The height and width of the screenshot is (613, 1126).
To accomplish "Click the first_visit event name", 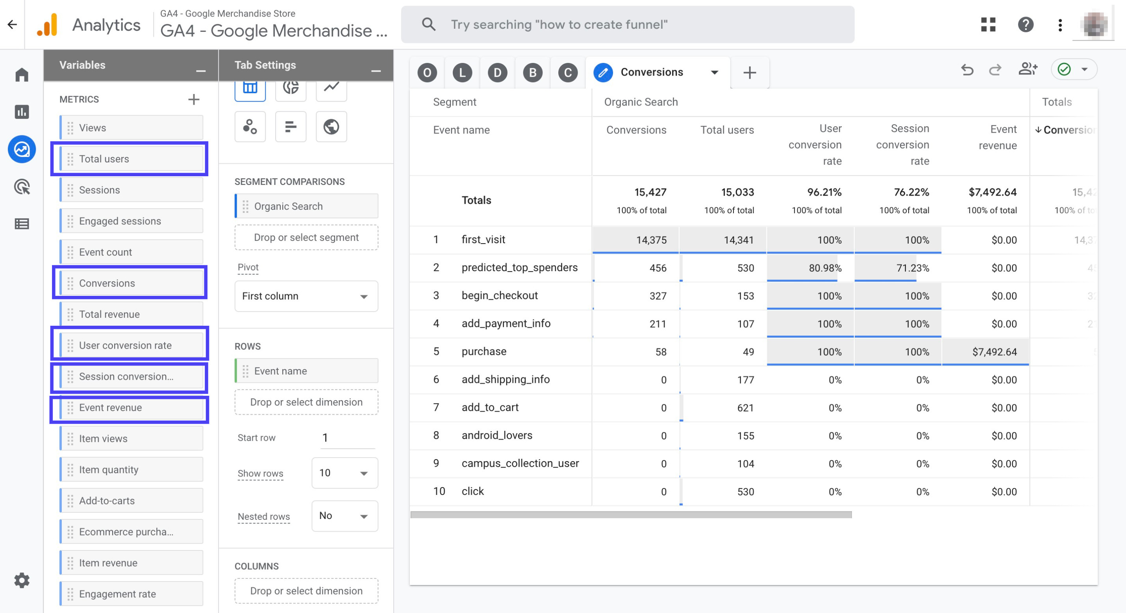I will 483,240.
